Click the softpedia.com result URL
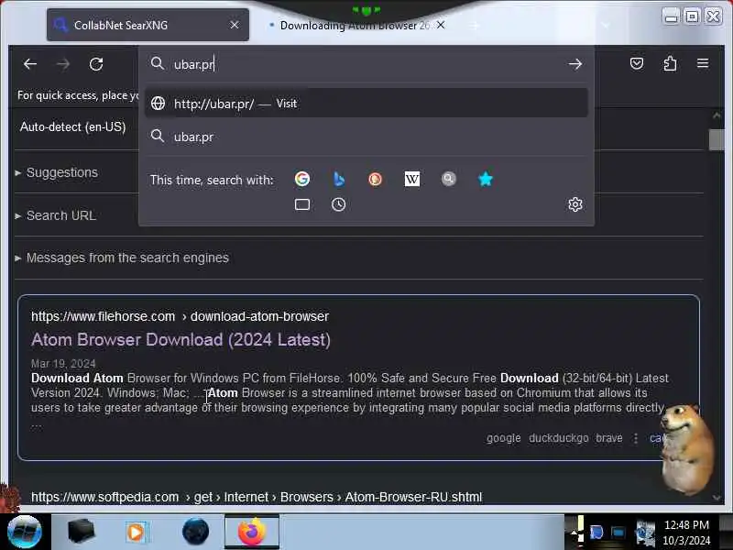Image resolution: width=733 pixels, height=550 pixels. [257, 497]
